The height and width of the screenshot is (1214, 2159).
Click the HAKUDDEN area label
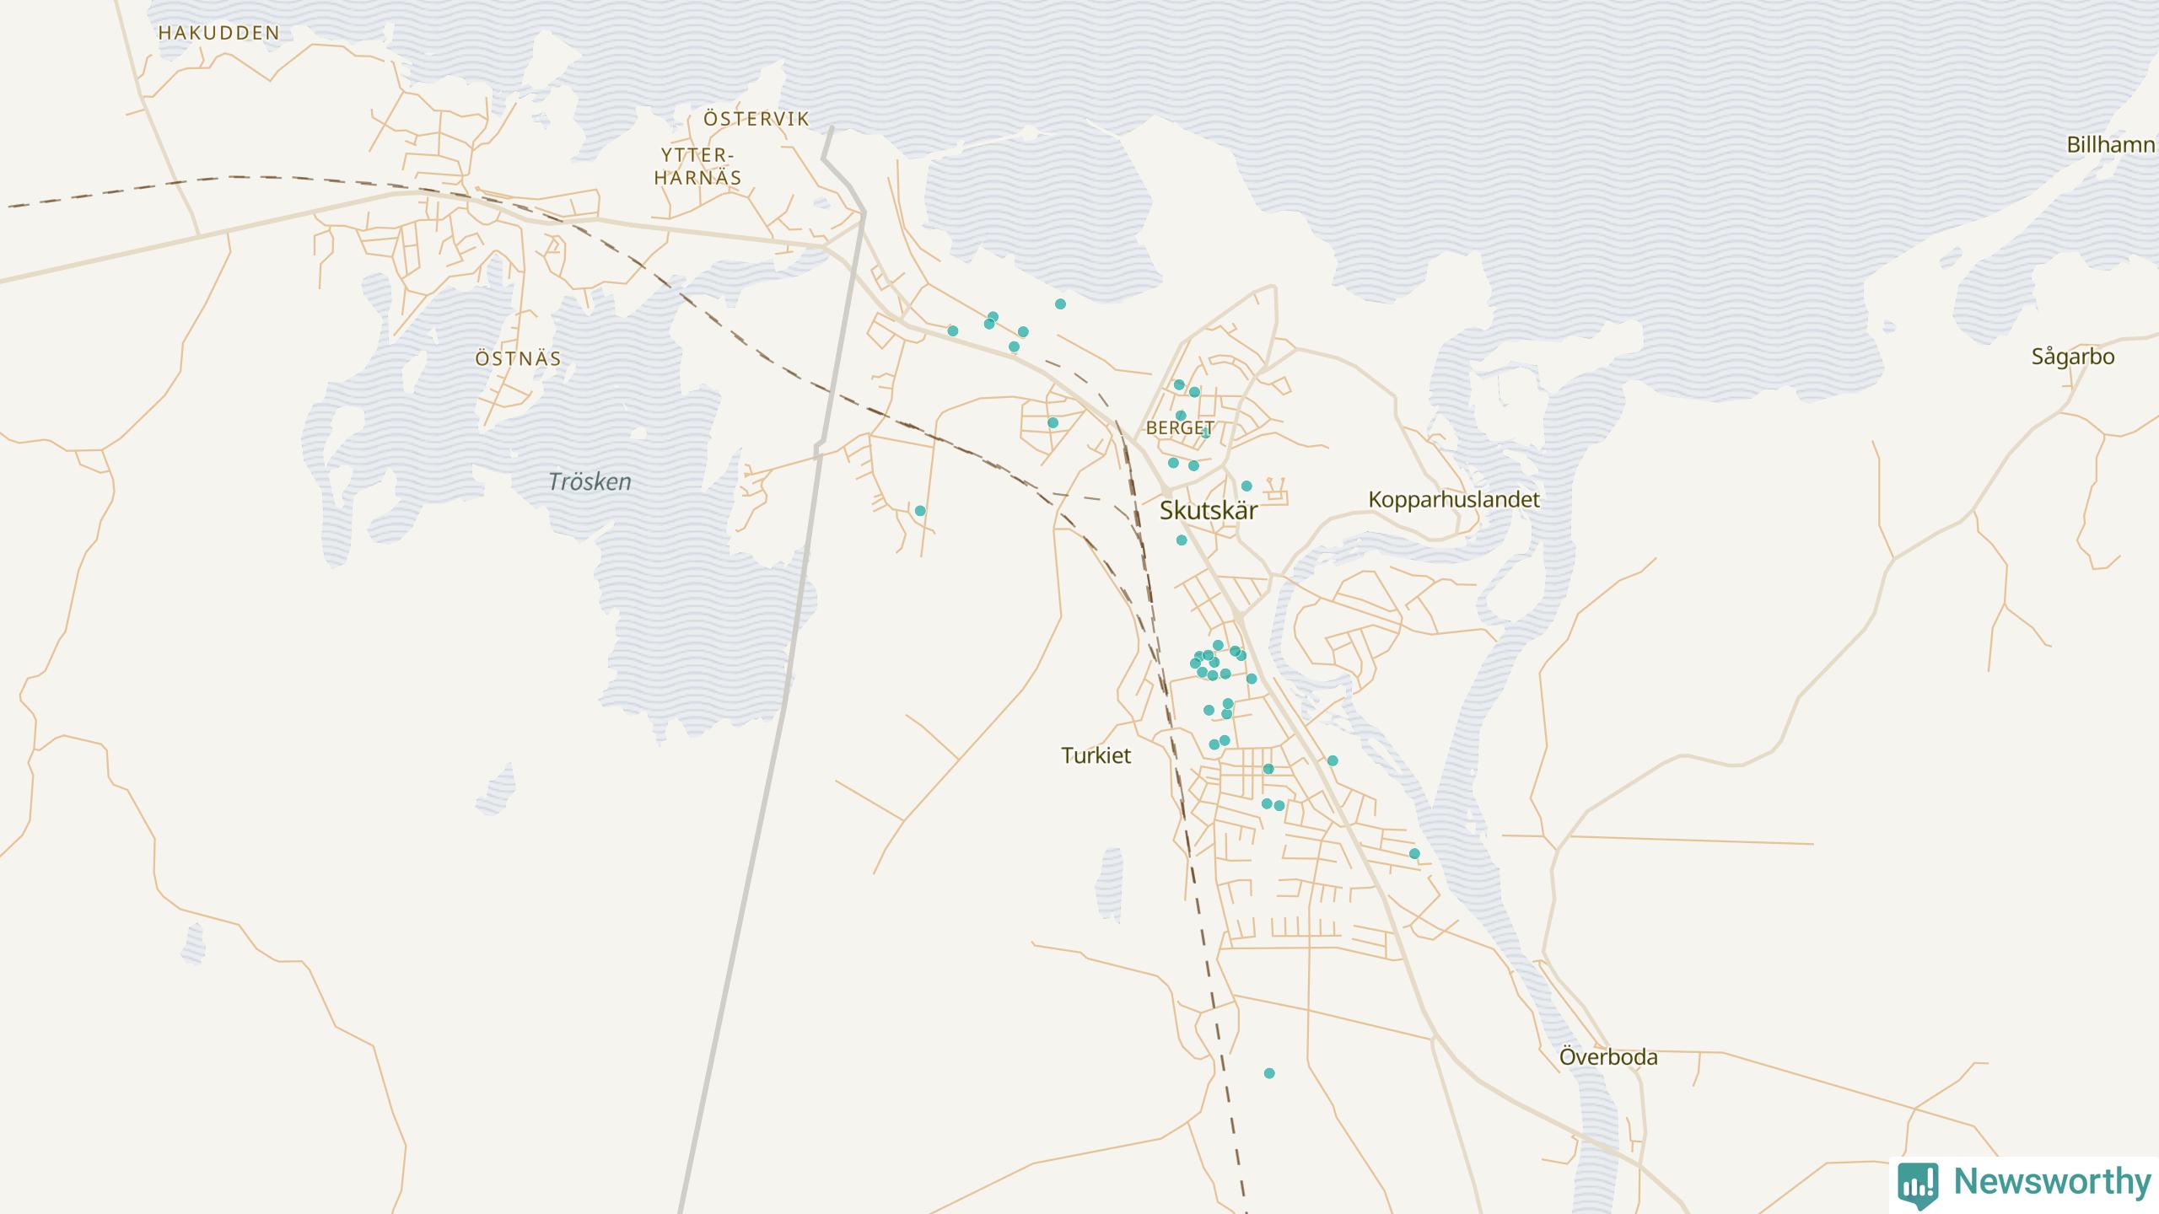point(218,34)
